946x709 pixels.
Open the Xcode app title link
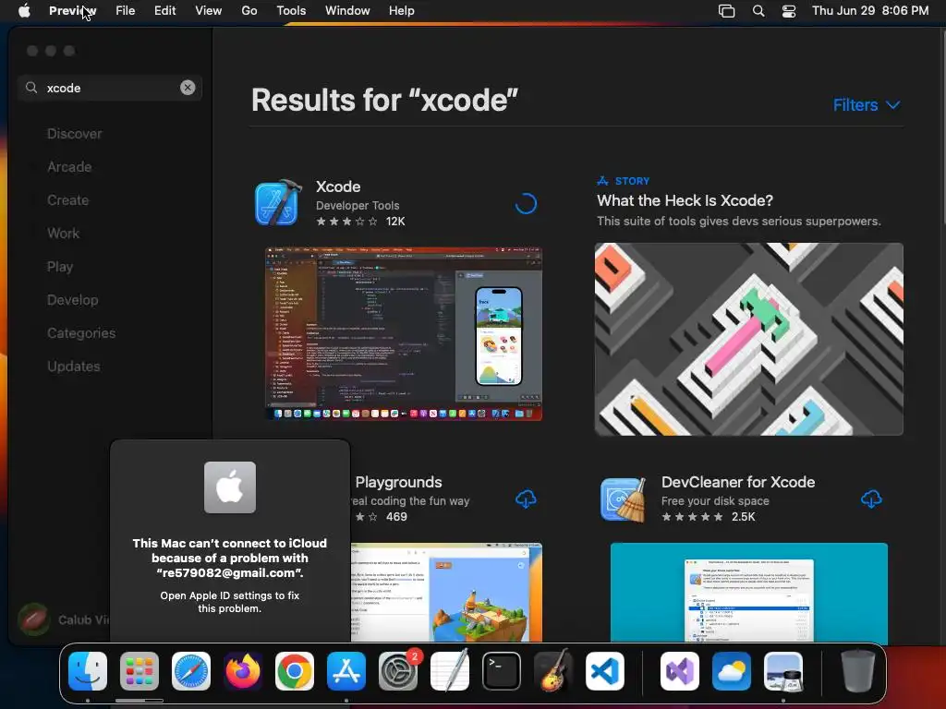click(338, 186)
